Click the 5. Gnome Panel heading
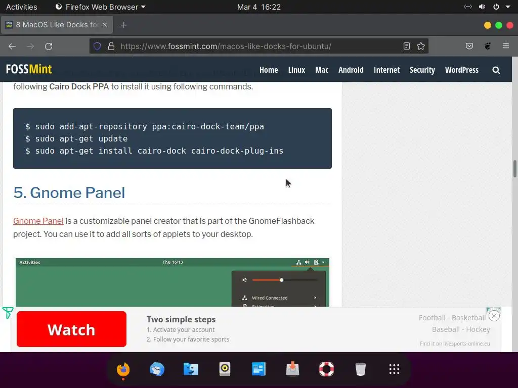The height and width of the screenshot is (388, 518). tap(69, 192)
